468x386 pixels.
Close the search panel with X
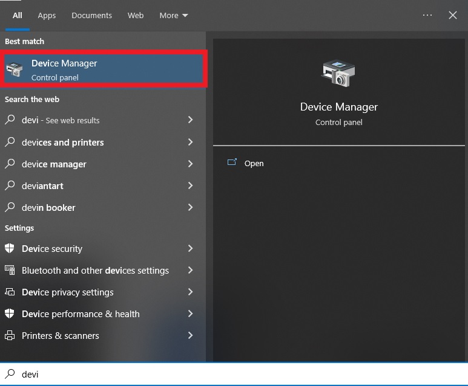[452, 15]
